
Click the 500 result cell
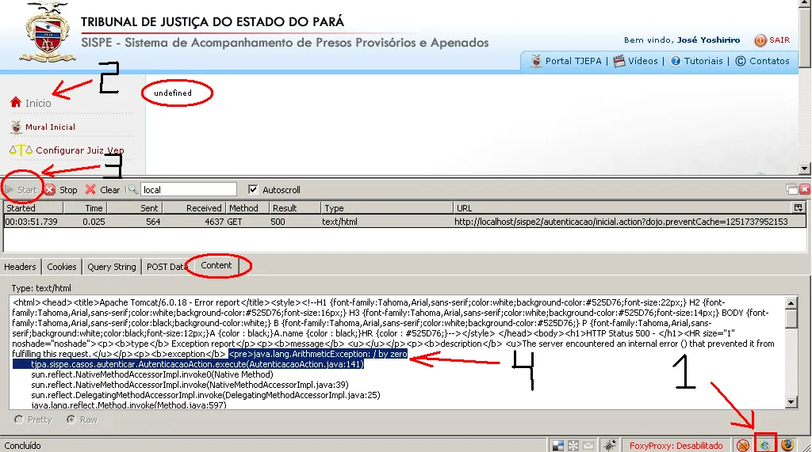click(278, 222)
